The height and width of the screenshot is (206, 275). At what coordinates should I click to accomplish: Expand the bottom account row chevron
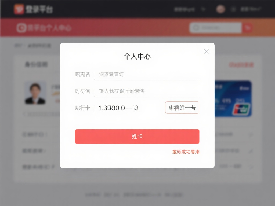click(251, 166)
